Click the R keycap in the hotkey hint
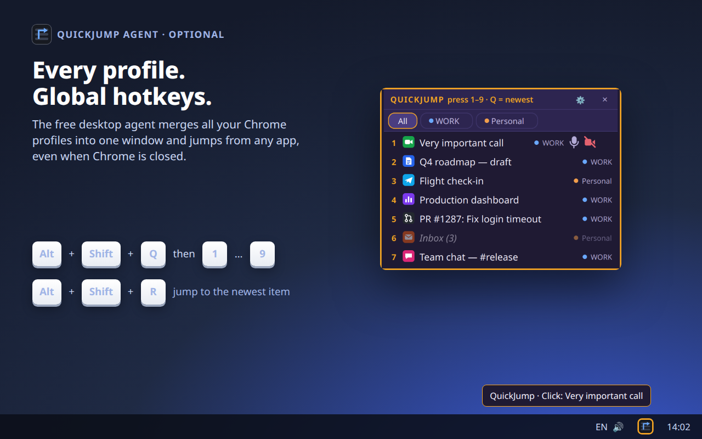The width and height of the screenshot is (702, 439). (x=153, y=292)
